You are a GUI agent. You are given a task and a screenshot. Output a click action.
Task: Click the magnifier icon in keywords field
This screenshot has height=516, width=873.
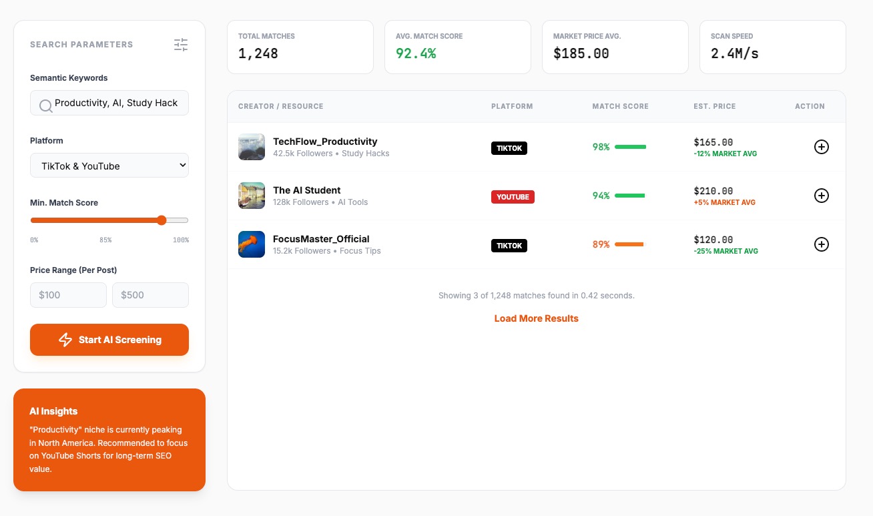[x=45, y=105]
